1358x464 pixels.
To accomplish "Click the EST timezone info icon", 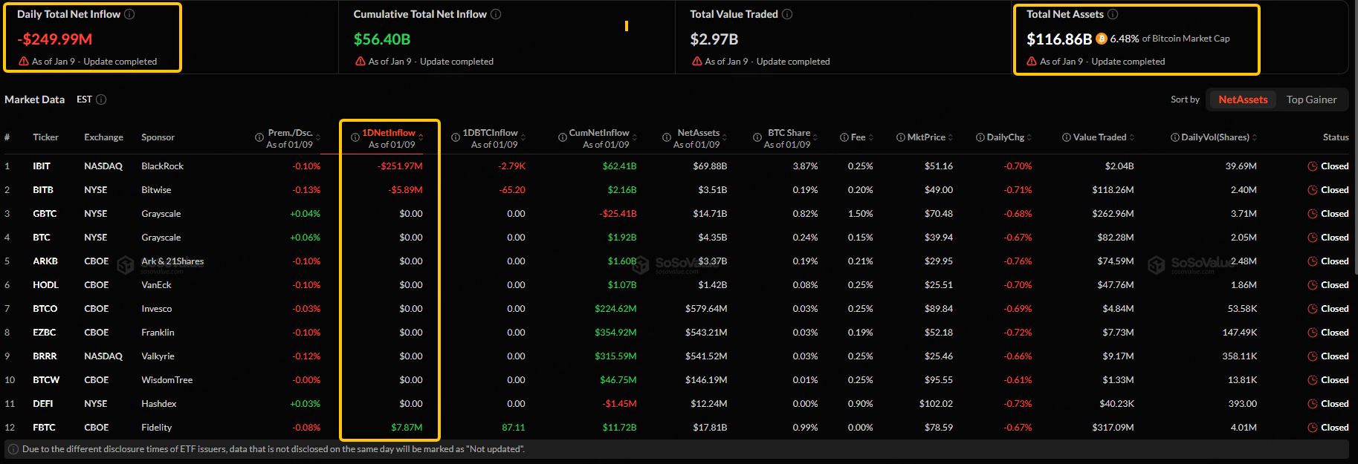I will 101,99.
